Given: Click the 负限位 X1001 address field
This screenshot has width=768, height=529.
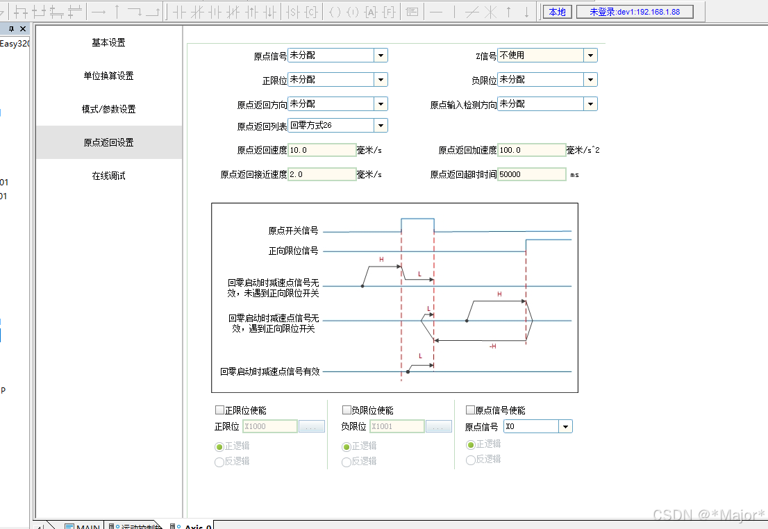Looking at the screenshot, I should coord(396,427).
